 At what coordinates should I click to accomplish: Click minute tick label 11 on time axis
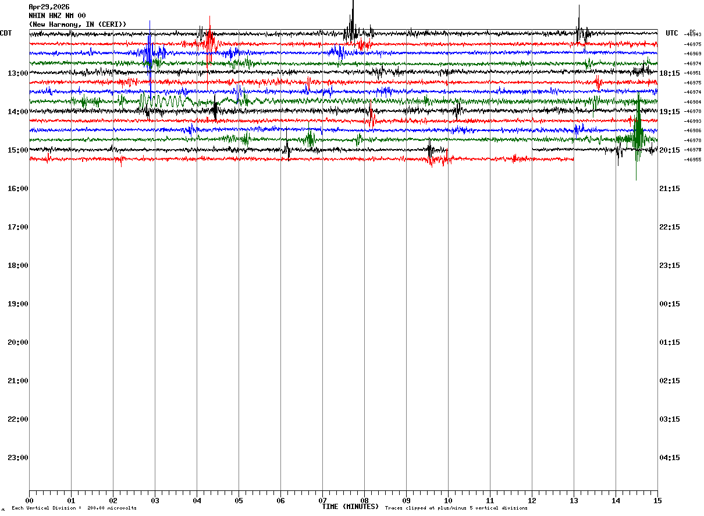click(490, 500)
